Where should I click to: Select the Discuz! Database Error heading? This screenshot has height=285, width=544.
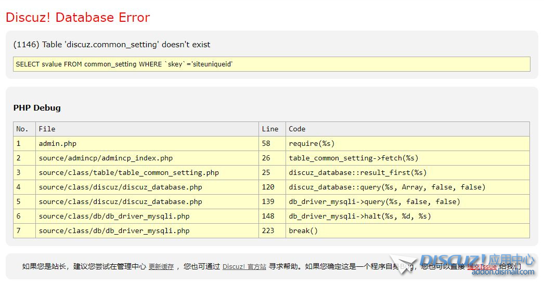pos(77,17)
